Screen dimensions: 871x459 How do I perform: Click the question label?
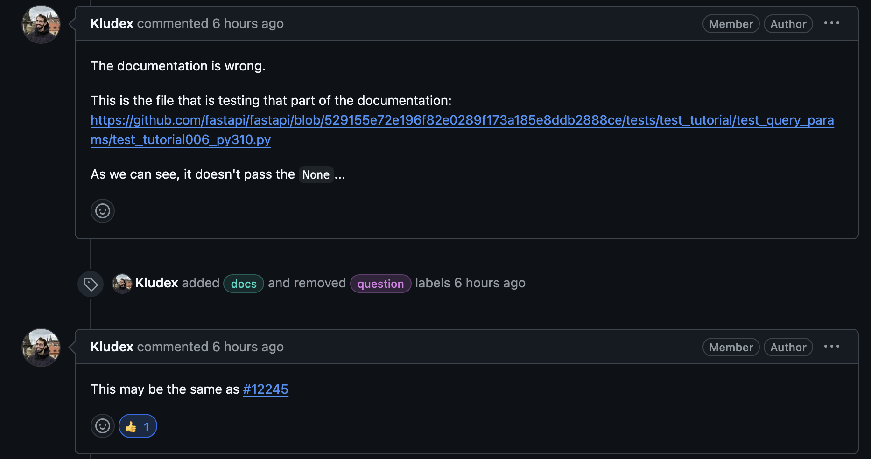point(380,284)
